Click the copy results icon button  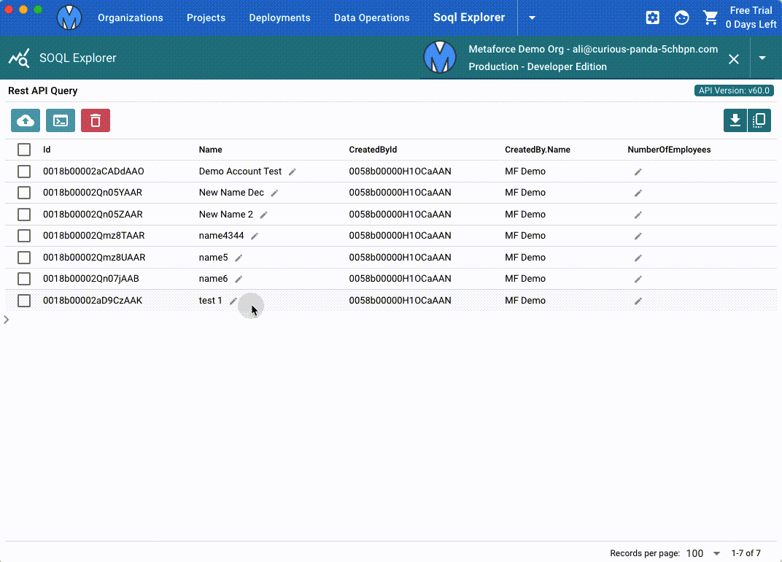(759, 120)
